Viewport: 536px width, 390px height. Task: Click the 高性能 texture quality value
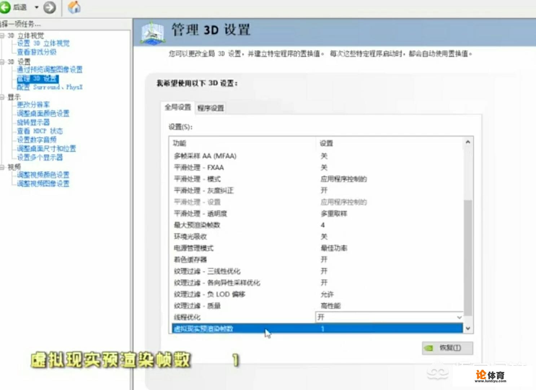(x=331, y=306)
